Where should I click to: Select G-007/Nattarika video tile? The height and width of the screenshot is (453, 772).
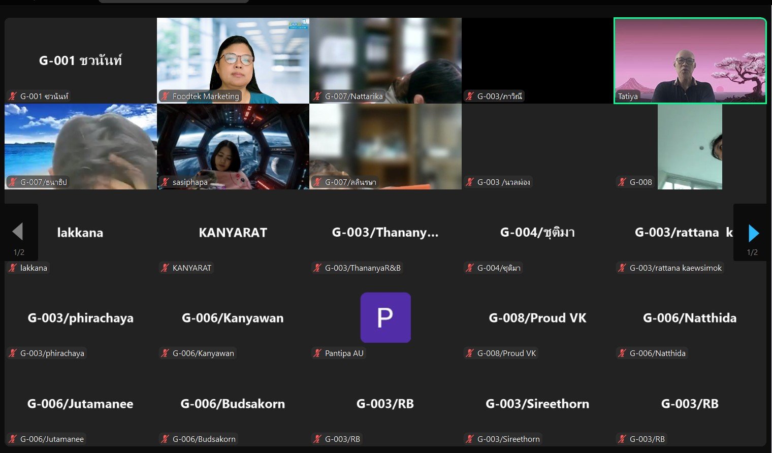(x=385, y=61)
